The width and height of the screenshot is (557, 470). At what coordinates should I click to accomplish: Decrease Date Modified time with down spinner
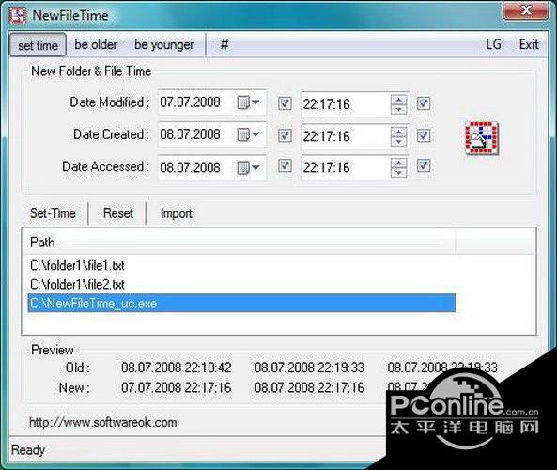(x=398, y=109)
